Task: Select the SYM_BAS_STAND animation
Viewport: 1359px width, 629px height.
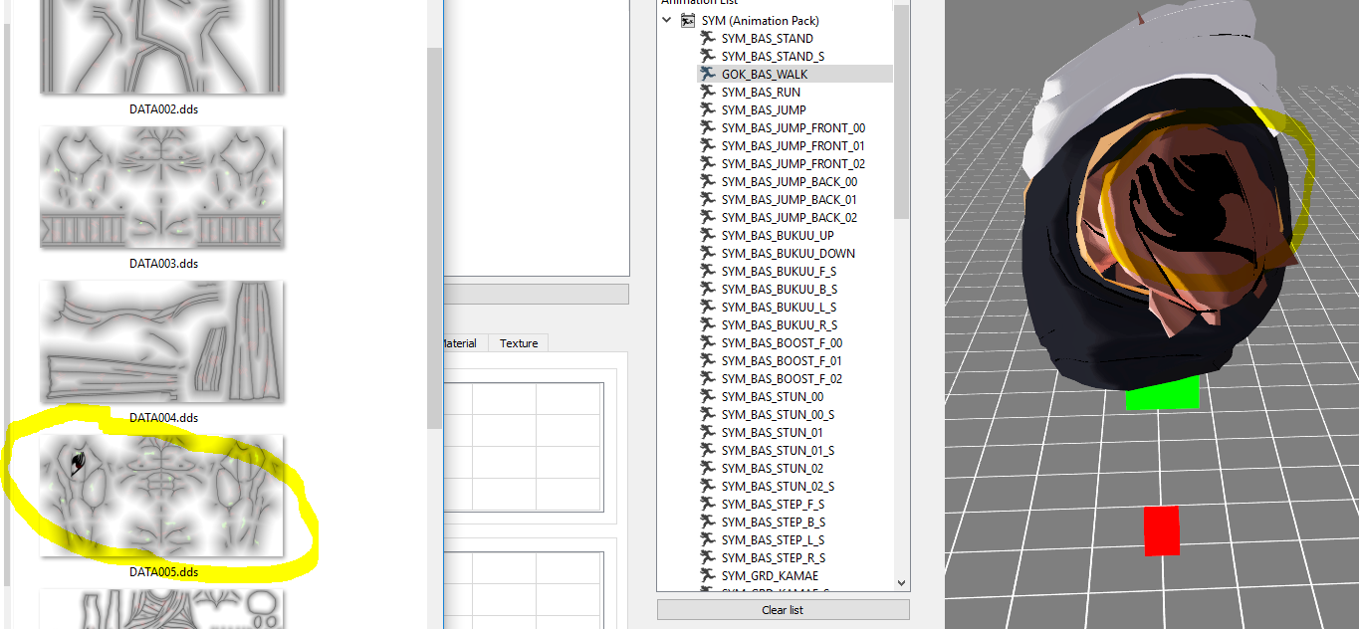Action: point(768,38)
